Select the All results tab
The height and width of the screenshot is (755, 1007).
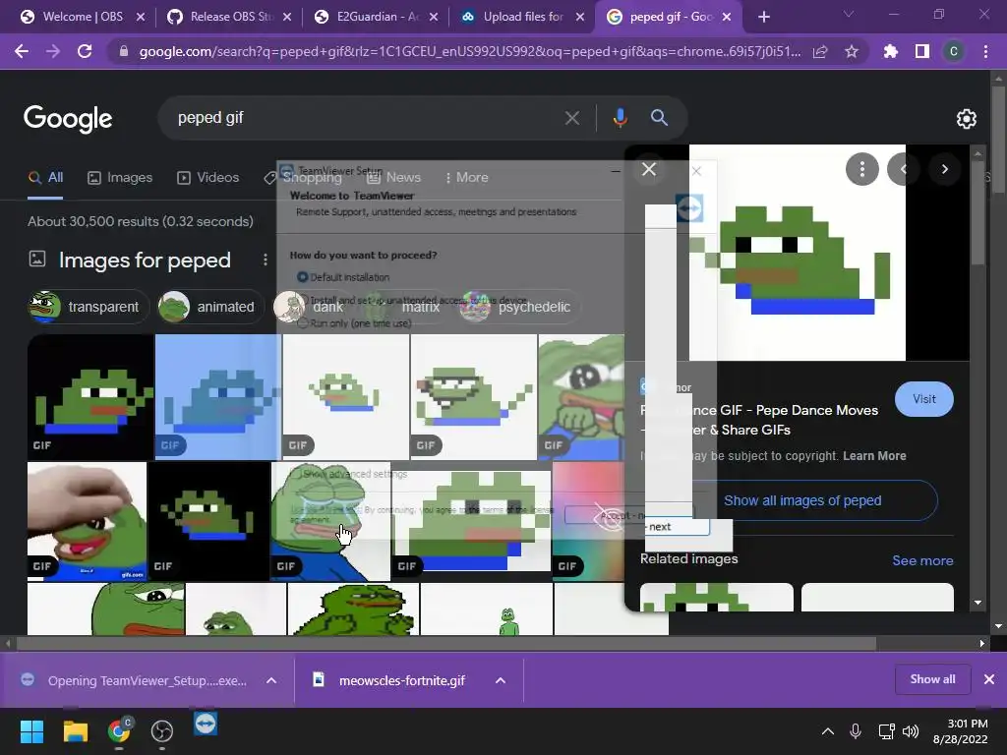(45, 177)
